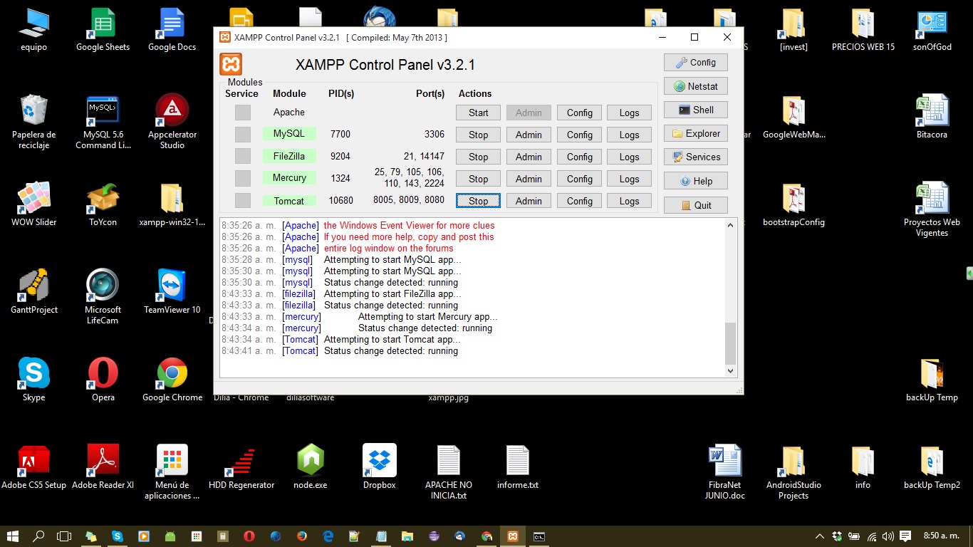Select the MySQL 5.6 Command Line shortcut
The width and height of the screenshot is (973, 547).
tap(103, 121)
